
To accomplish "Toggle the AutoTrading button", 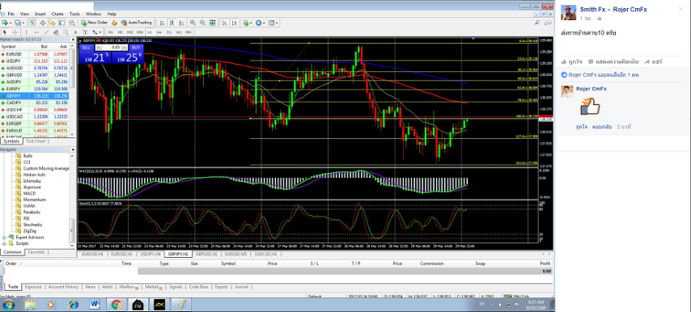I will click(137, 23).
